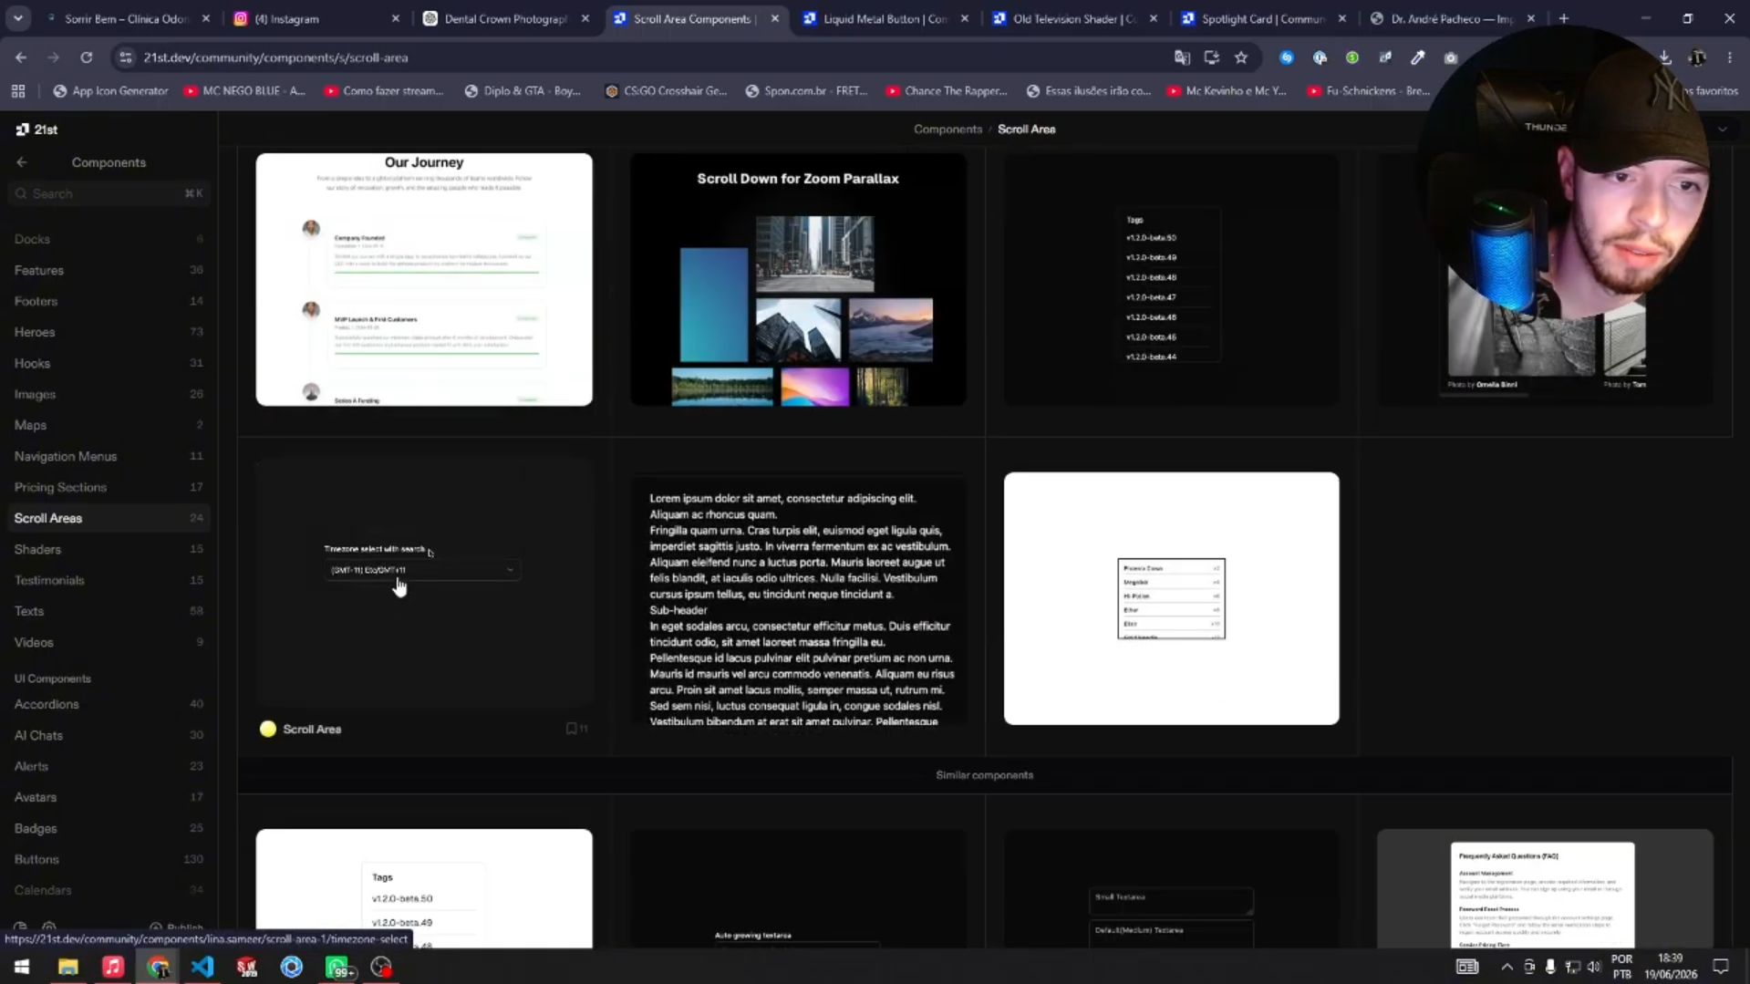Open the Testimonials category in sidebar
The height and width of the screenshot is (984, 1750).
[109, 580]
